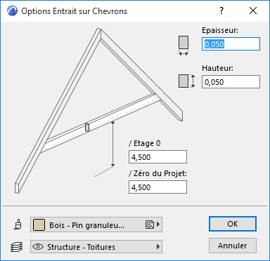The height and width of the screenshot is (261, 270).
Task: Click the Etage 0 elevation field
Action: pos(157,157)
